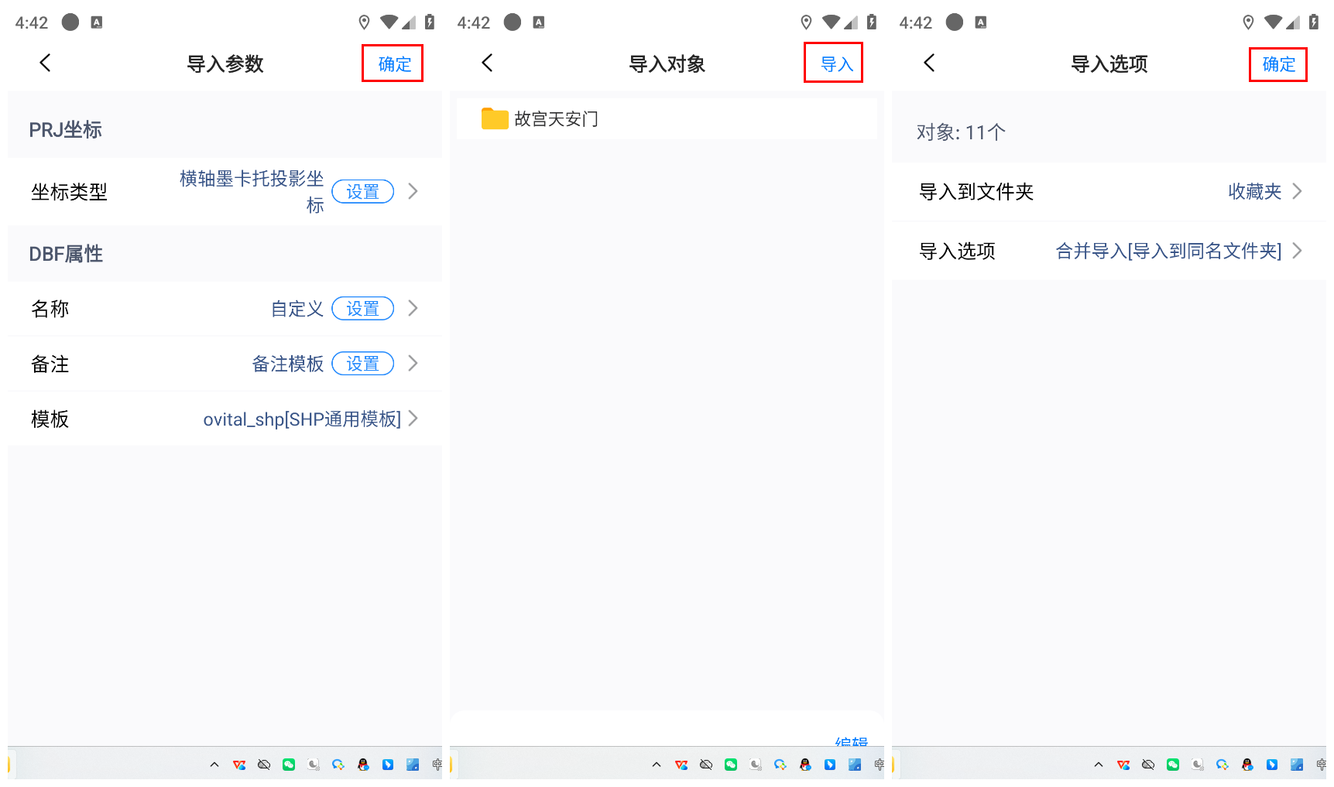Open blue arrow app icon below 导入对象 screen
Viewport: 1334px width, 787px height.
tap(830, 765)
